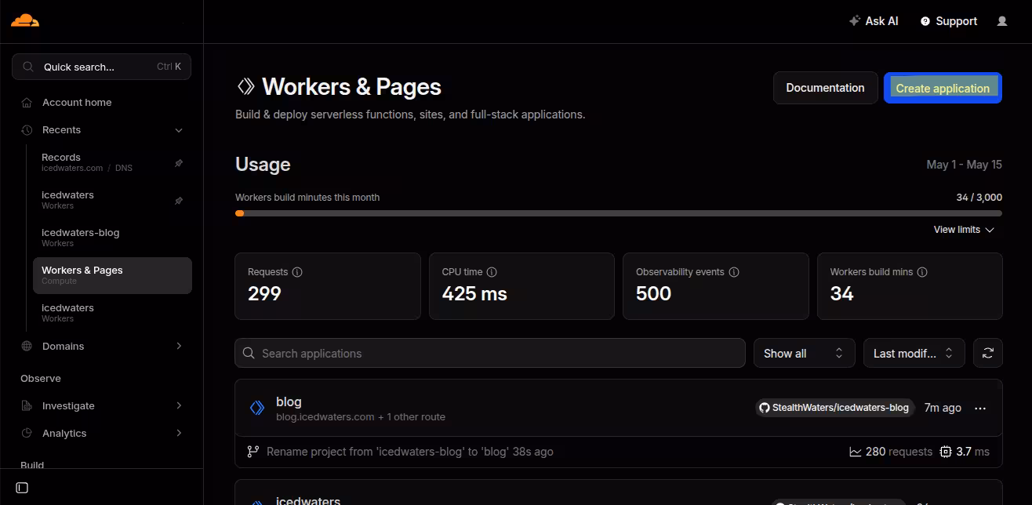Click the 34 / 3,000 usage text

(979, 198)
